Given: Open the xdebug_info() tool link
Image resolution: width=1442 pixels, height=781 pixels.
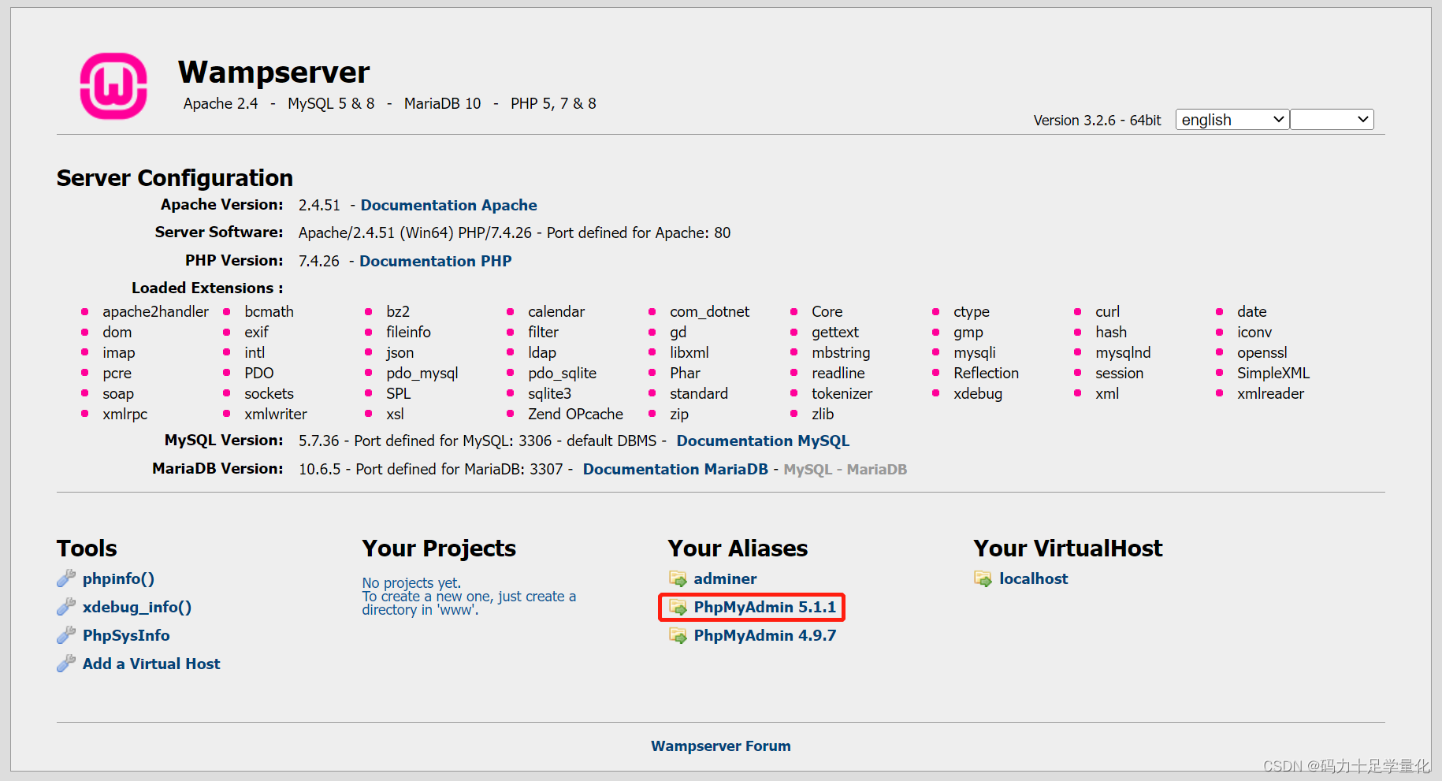Looking at the screenshot, I should click(x=137, y=607).
